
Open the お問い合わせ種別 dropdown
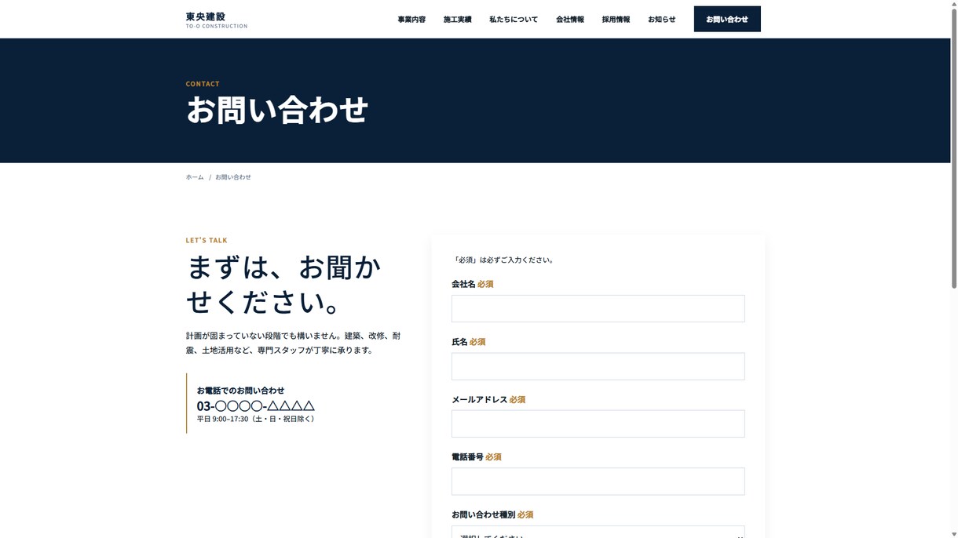coord(598,532)
